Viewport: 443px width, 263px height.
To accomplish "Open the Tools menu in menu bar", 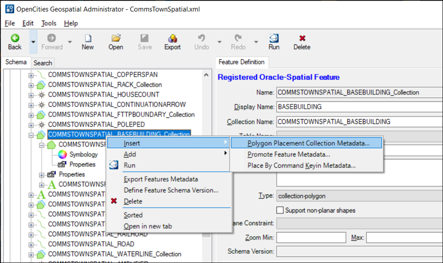I will [x=49, y=23].
